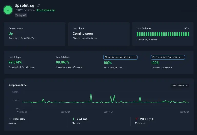Viewport: 197px width, 135px height.
Task: Click the last green bar in Last 24 hours
Action: coord(188,34)
